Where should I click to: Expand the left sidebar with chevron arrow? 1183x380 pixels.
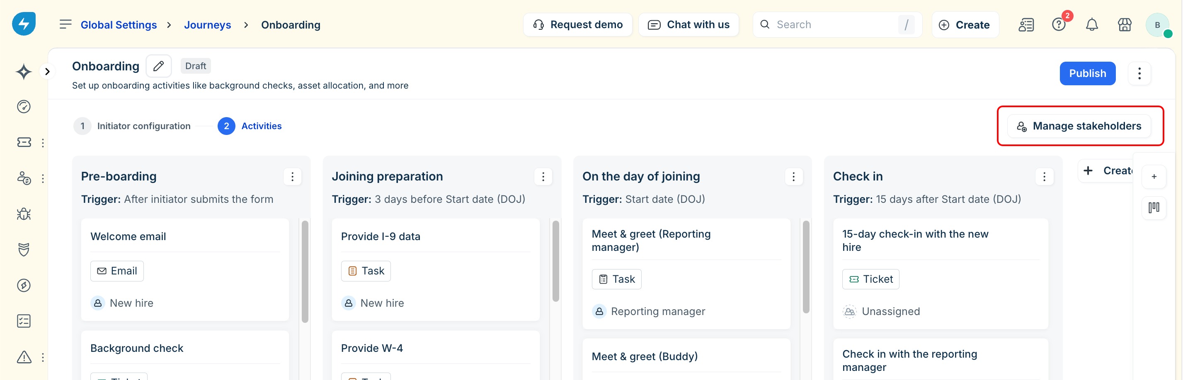click(47, 72)
